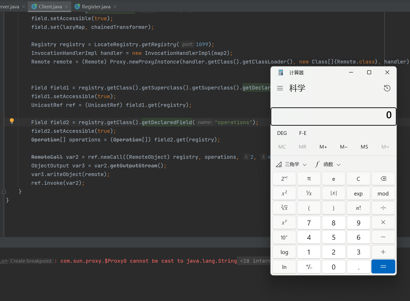Screen dimensions: 410x301
Task: Close the Client.java tab
Action: coord(67,7)
